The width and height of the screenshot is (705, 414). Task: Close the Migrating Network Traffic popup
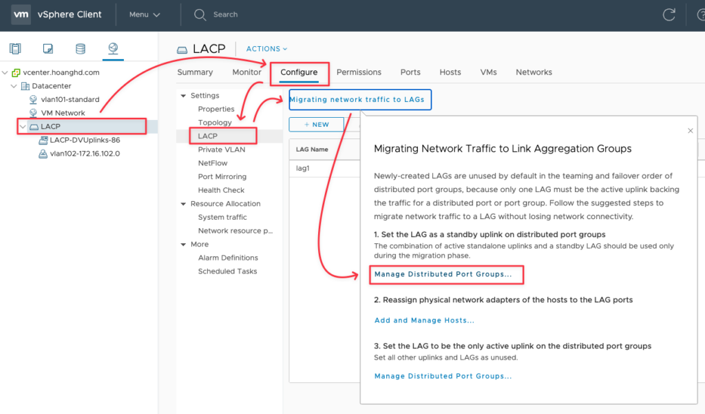coord(690,131)
